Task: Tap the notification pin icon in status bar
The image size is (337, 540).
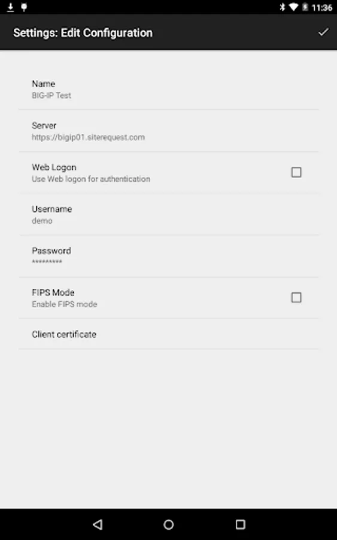Action: 24,7
